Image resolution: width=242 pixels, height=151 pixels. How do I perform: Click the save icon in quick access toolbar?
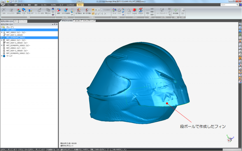coord(11,2)
